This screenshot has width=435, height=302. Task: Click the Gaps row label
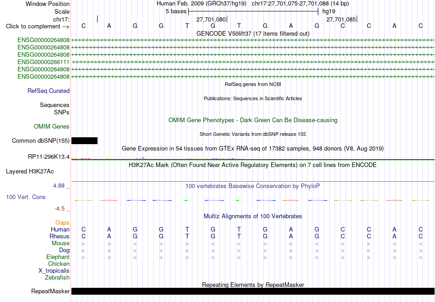tap(62, 223)
